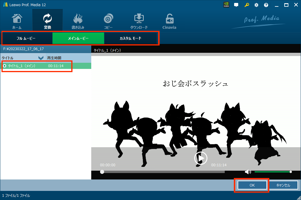301x200 pixels.
Task: Select the メインムービー mode tab
Action: 78,38
